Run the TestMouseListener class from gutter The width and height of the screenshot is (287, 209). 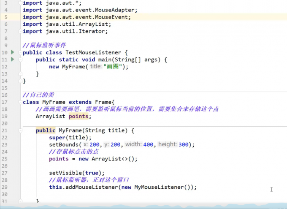pos(13,52)
